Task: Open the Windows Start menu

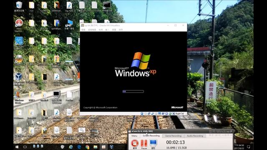Action: tap(17, 147)
